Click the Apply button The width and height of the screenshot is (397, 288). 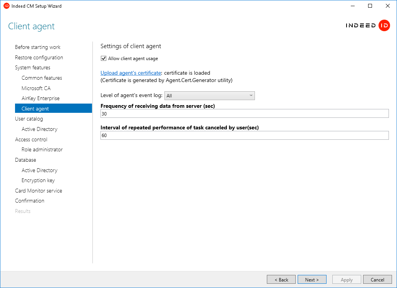[347, 280]
